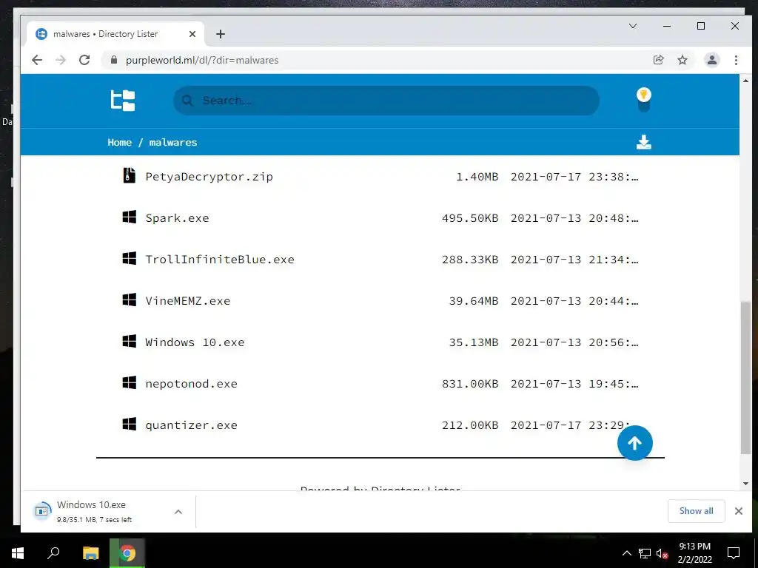
Task: Click the search magnifier icon in search bar
Action: (187, 101)
